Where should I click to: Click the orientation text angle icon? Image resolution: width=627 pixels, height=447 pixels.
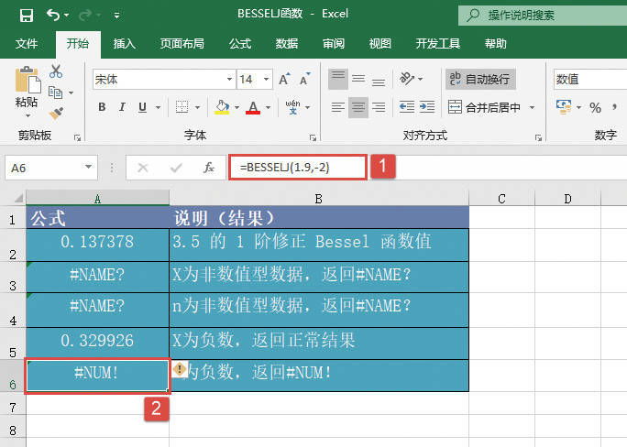[408, 80]
